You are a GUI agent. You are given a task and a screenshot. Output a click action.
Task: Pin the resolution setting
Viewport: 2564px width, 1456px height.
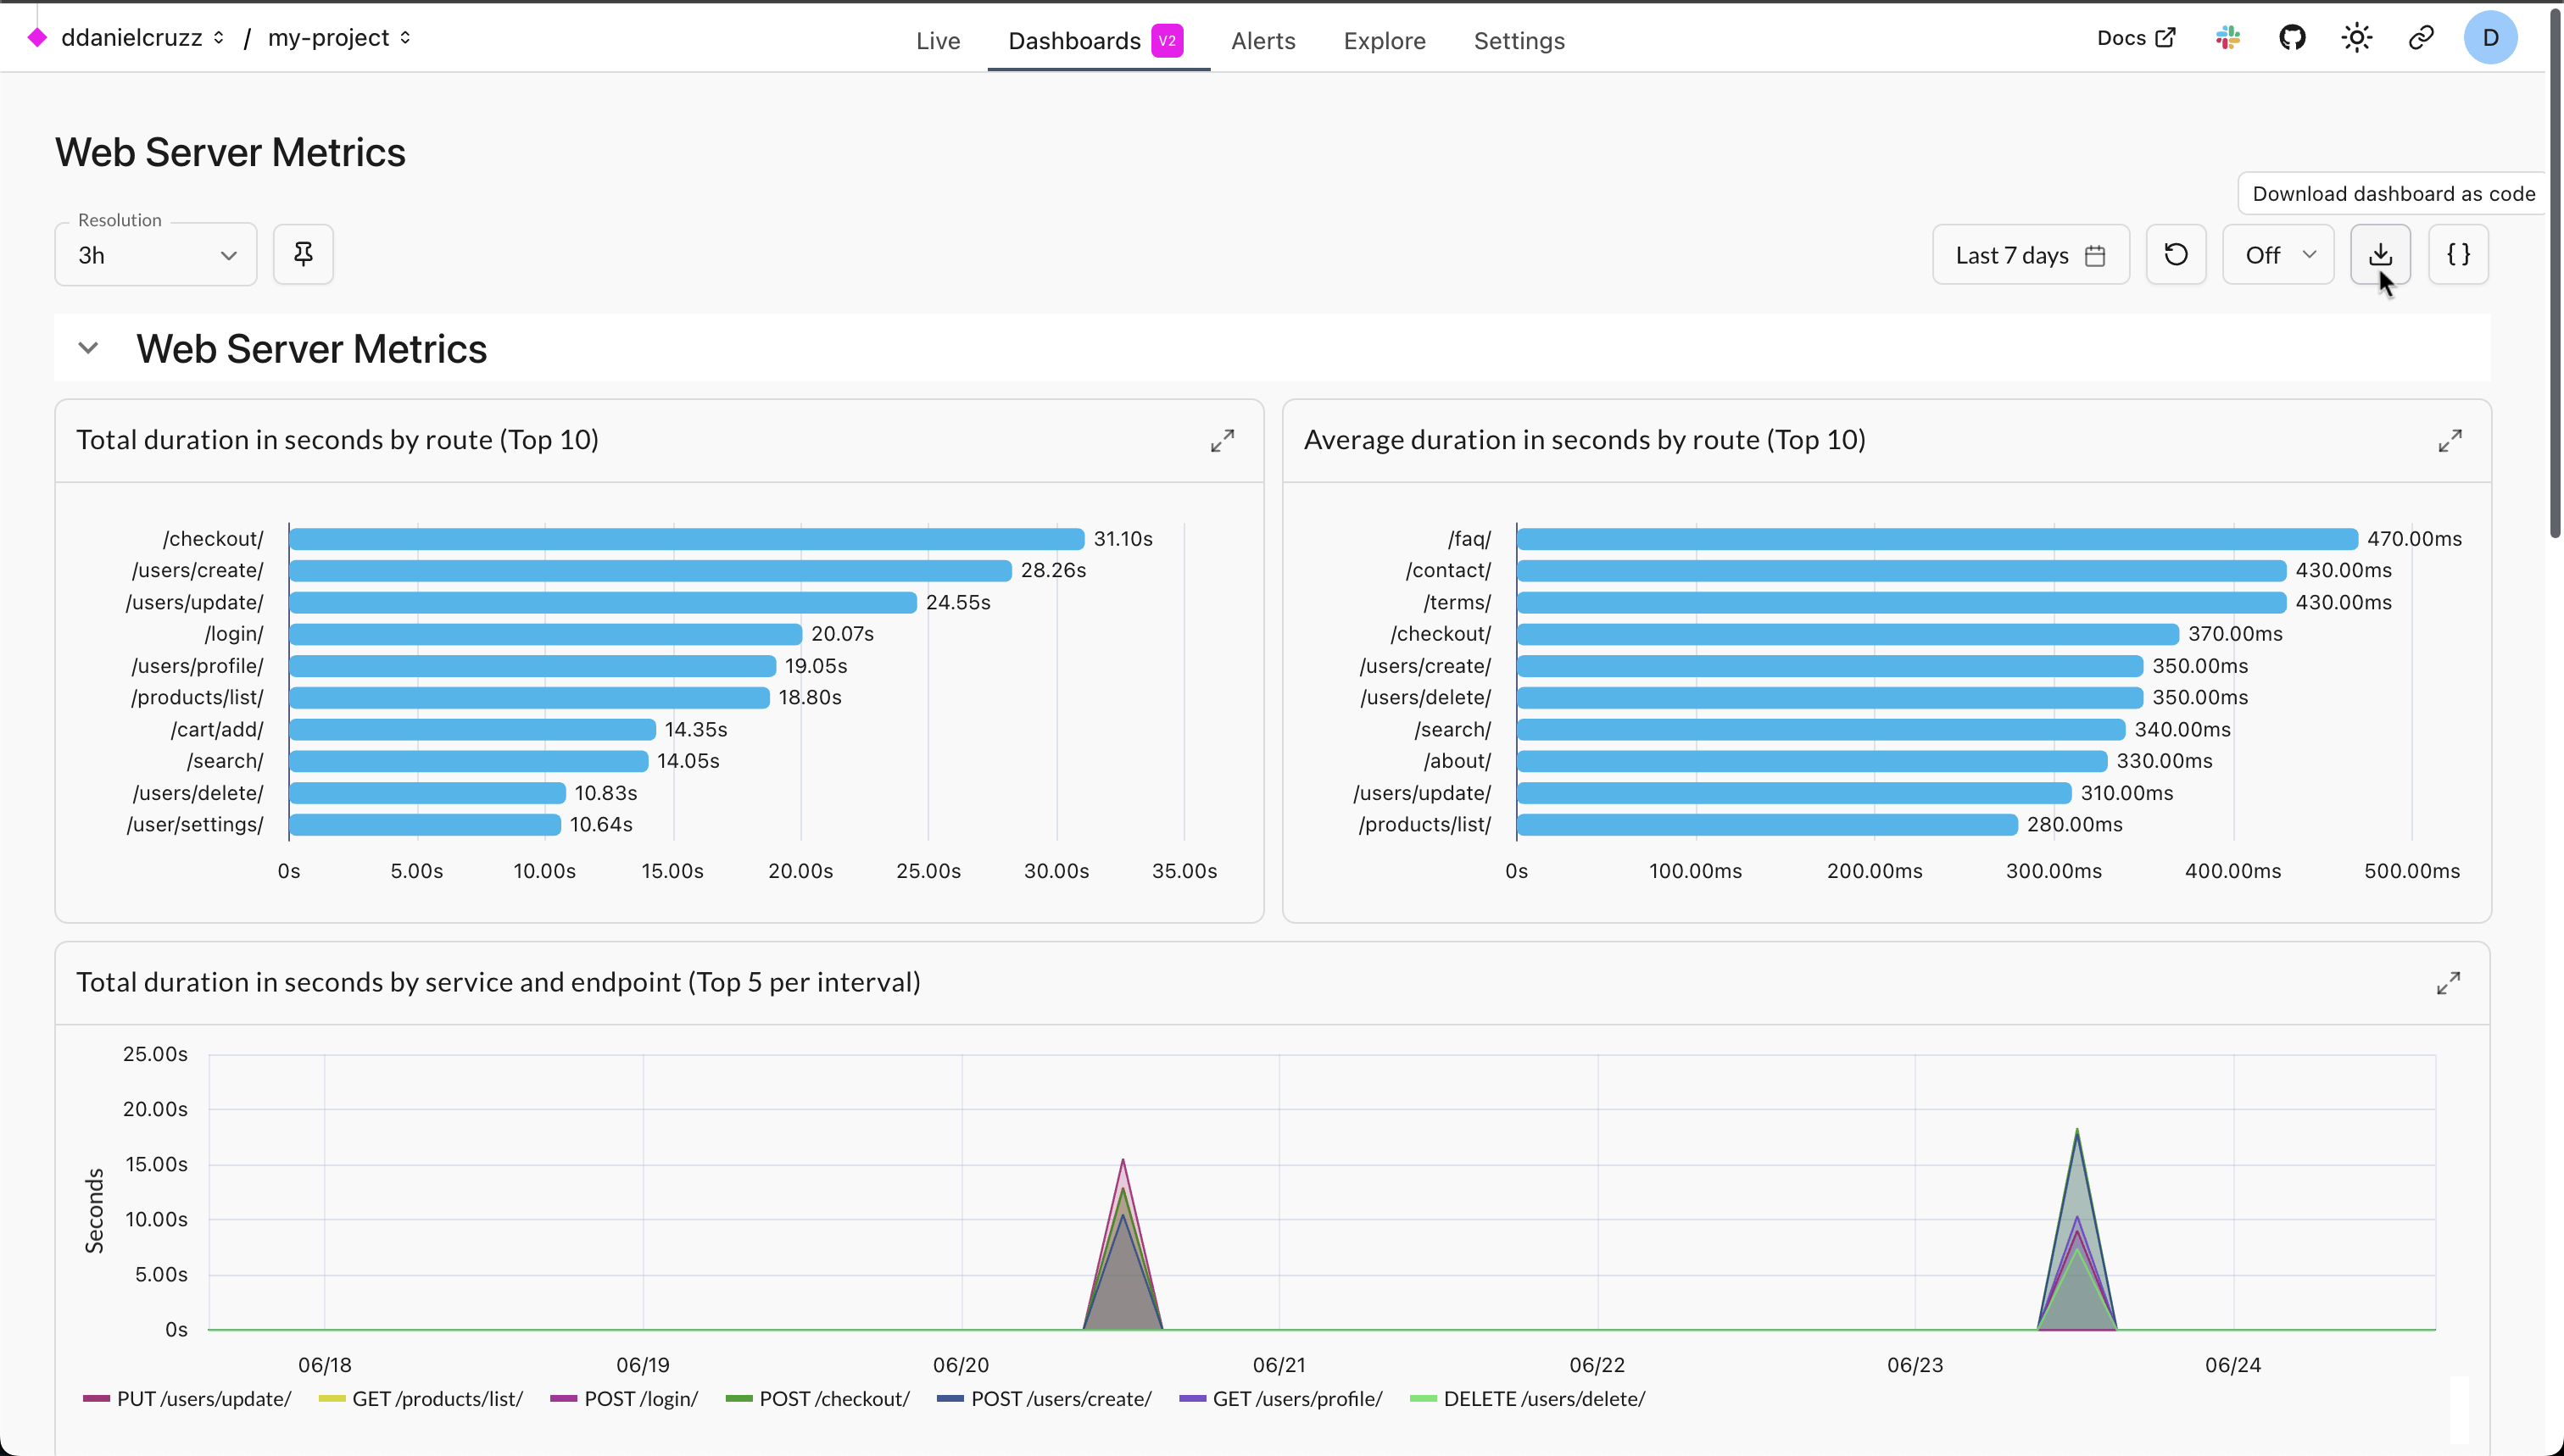pos(303,254)
